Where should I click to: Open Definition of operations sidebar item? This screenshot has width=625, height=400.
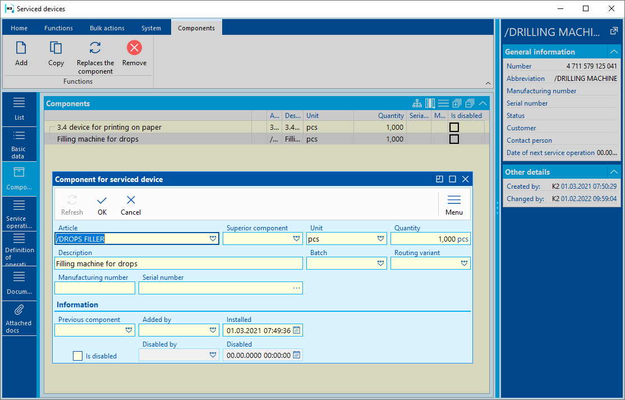(x=19, y=249)
